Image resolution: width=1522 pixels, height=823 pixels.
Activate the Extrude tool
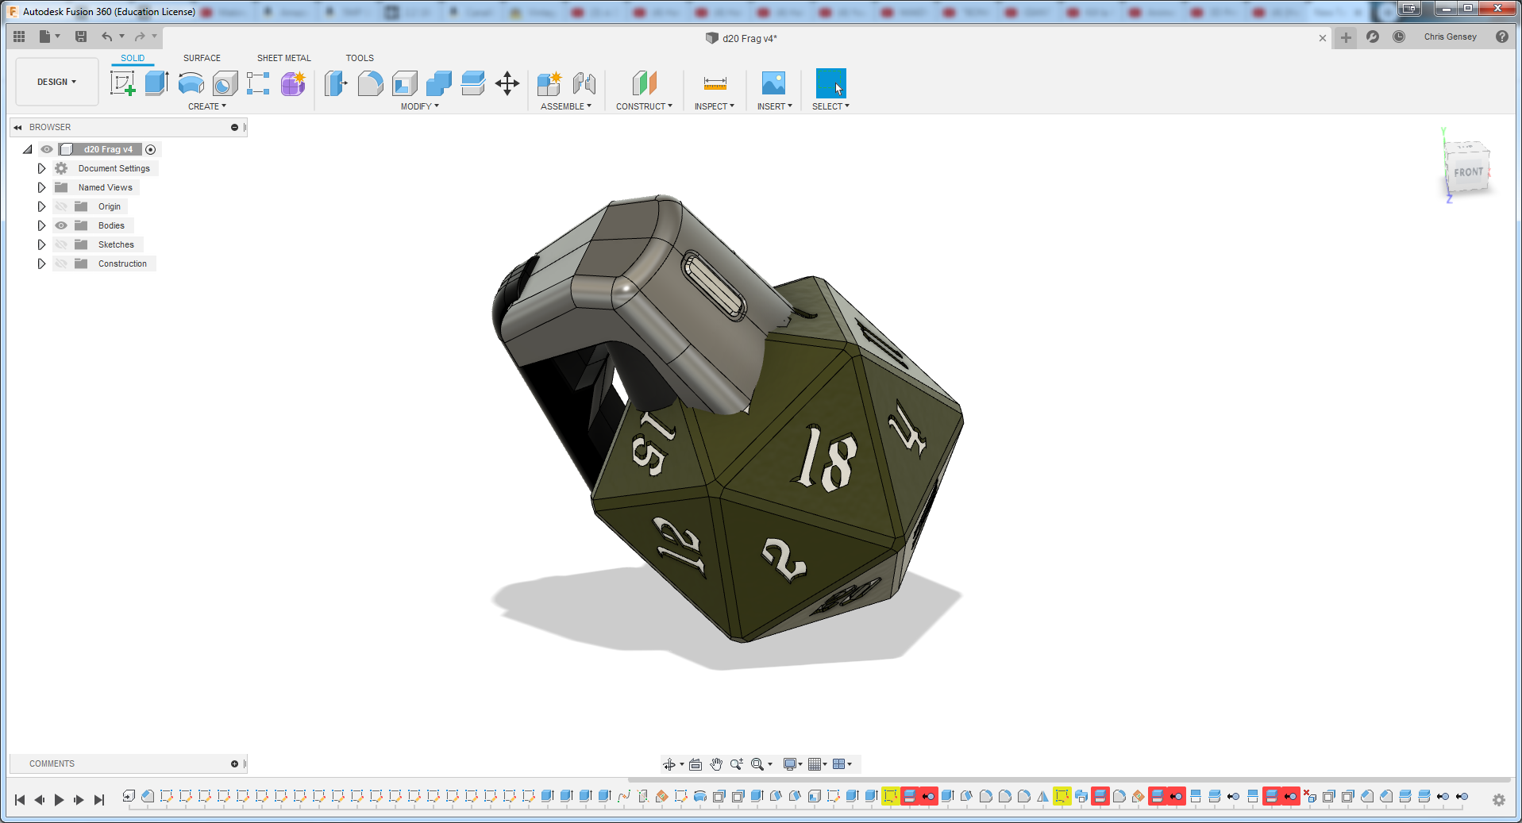(156, 83)
